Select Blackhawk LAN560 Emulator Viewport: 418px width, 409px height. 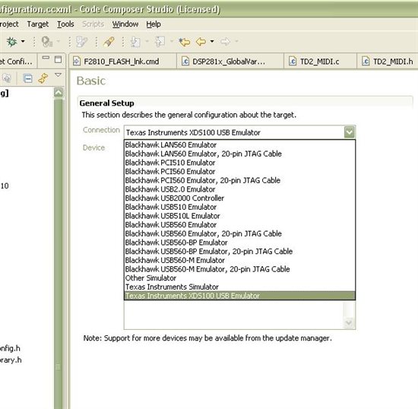tap(239, 144)
